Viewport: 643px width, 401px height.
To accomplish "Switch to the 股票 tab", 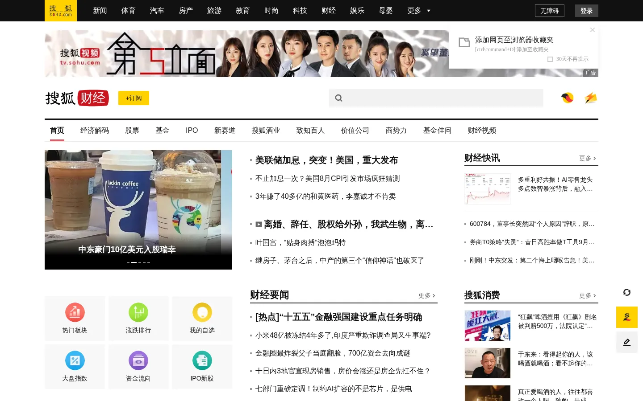I will click(132, 131).
